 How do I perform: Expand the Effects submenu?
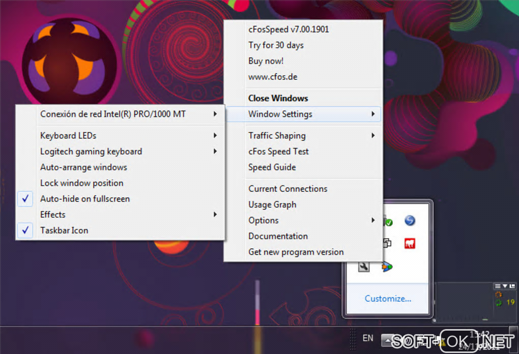pyautogui.click(x=121, y=215)
